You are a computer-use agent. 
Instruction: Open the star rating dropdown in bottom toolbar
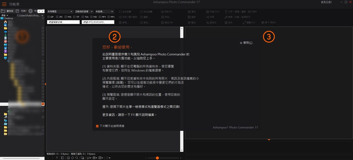click(108, 158)
